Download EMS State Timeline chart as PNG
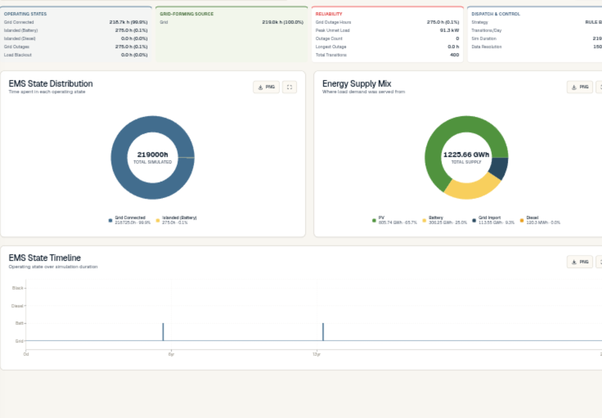Image resolution: width=602 pixels, height=418 pixels. pyautogui.click(x=580, y=262)
